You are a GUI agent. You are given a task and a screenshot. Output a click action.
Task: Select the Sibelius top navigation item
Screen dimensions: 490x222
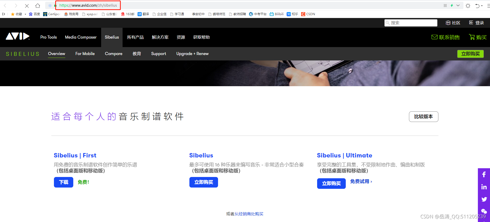click(x=112, y=37)
